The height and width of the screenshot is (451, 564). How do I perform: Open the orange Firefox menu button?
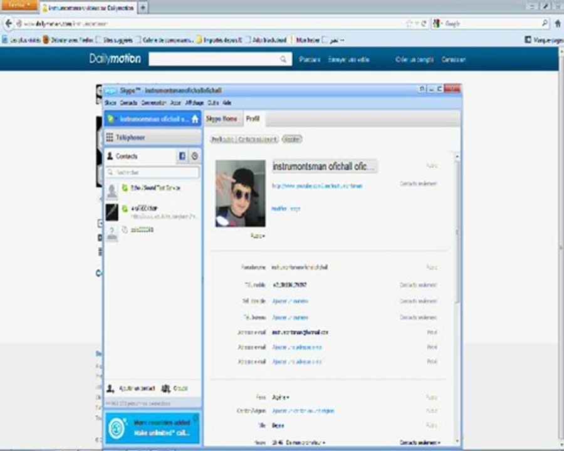click(19, 5)
